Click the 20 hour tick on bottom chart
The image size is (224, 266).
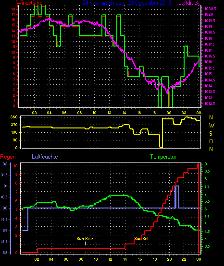169,259
